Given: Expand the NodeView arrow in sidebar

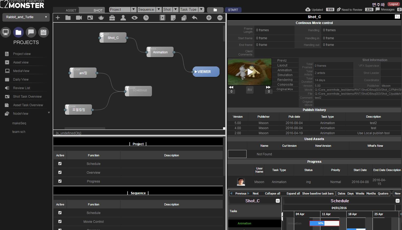Looking at the screenshot, I should (49, 113).
